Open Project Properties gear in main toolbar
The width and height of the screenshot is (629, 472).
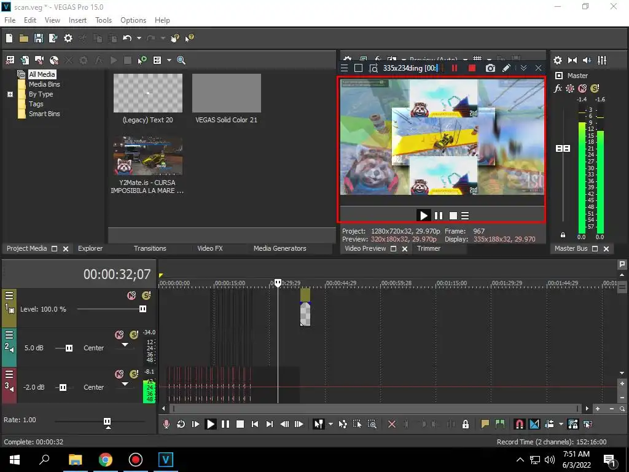click(x=68, y=38)
